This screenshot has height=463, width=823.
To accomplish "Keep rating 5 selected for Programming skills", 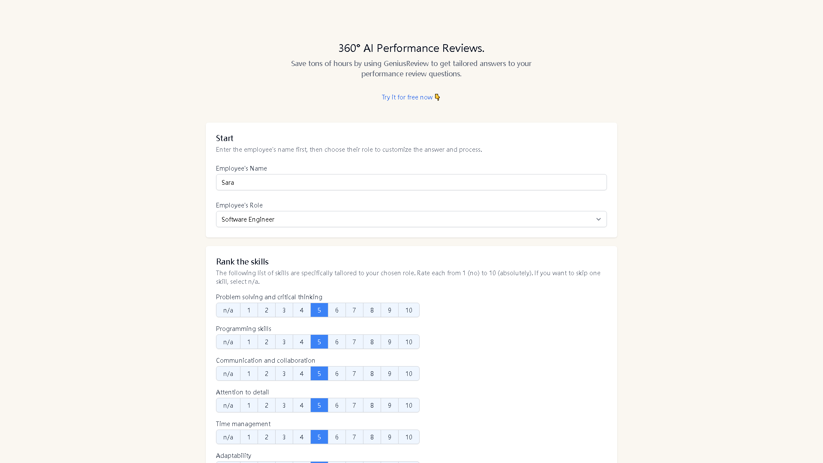I will (x=319, y=342).
